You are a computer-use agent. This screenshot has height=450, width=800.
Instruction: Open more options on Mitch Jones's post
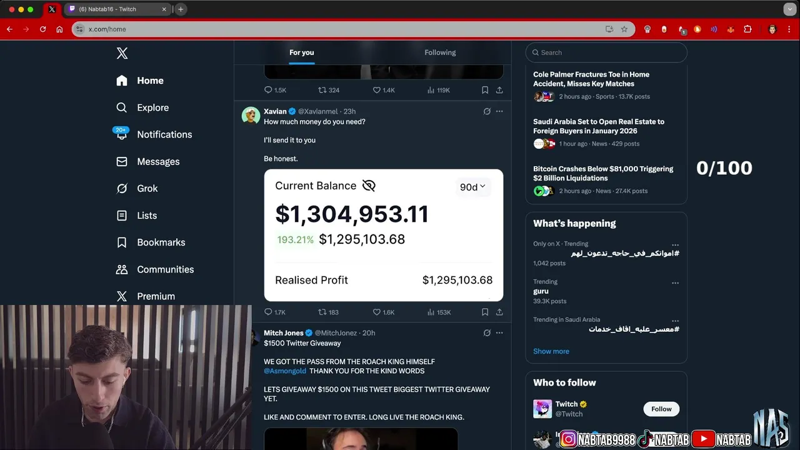[499, 333]
